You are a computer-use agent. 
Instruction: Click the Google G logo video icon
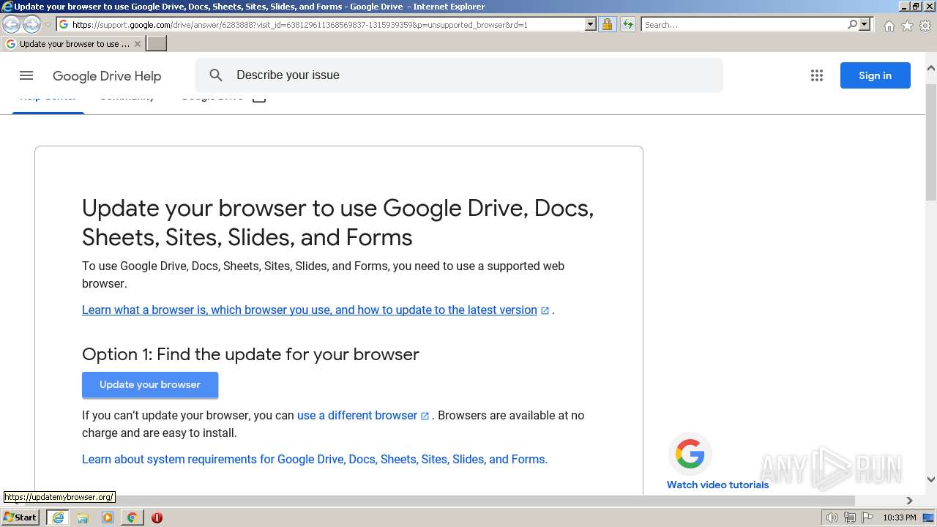[690, 454]
